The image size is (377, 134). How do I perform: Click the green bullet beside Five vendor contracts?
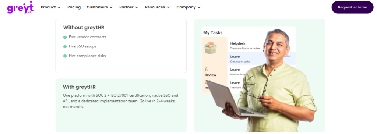65,37
